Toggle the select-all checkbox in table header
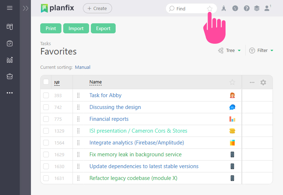283x195 pixels. pyautogui.click(x=46, y=82)
